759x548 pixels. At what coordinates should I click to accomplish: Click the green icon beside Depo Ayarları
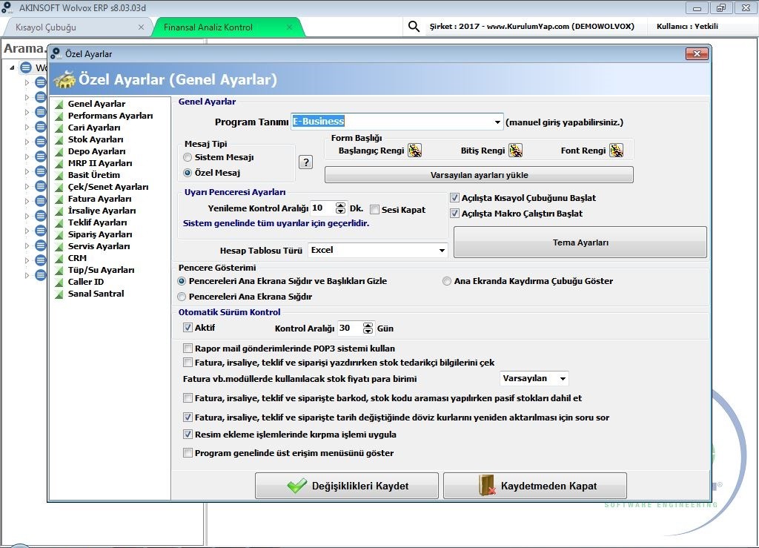pyautogui.click(x=59, y=151)
